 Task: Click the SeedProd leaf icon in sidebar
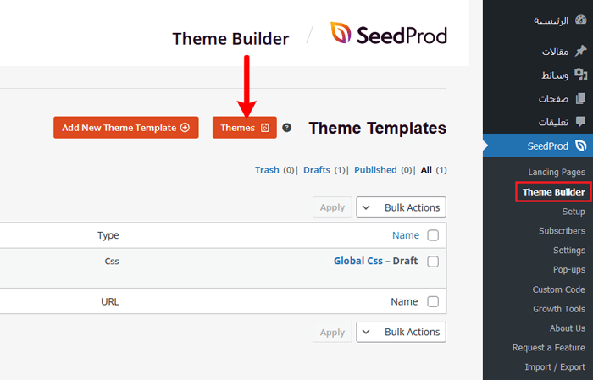point(579,146)
